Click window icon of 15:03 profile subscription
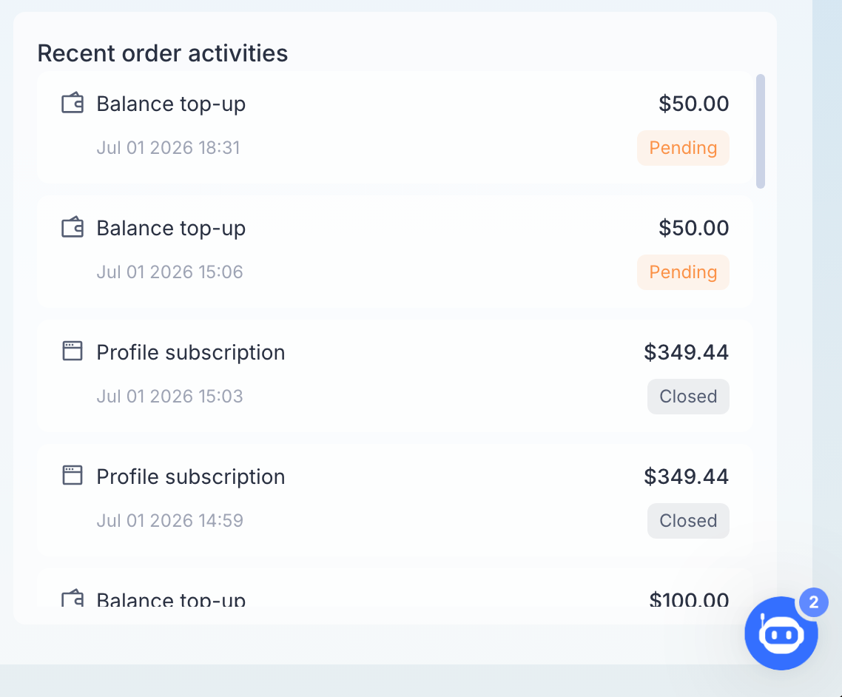Screen dimensions: 842x697 73,351
